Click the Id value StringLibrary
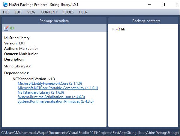Viewport: 180px width, 136px height. point(19,38)
